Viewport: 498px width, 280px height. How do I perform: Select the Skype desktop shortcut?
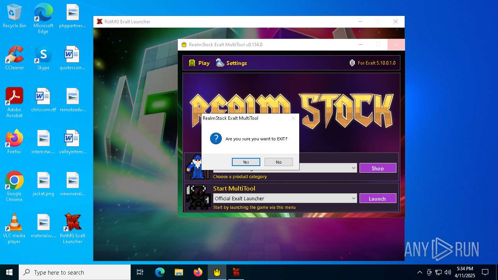[x=43, y=58]
